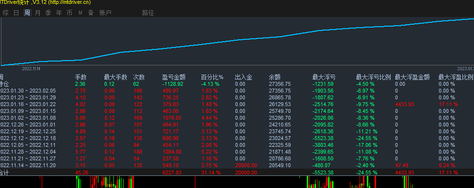Click the max drawdown -5523.38 in 2022.12.12 row
This screenshot has width=474, height=188.
(x=323, y=138)
